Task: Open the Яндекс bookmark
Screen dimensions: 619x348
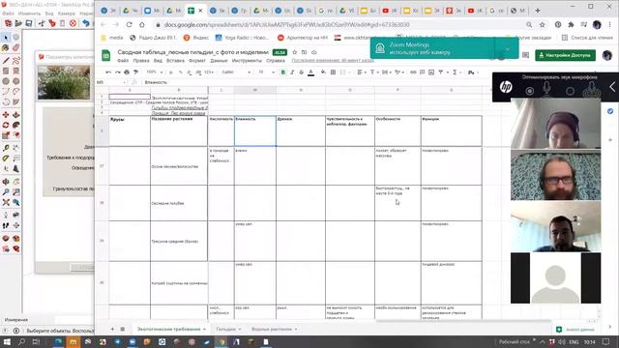Action: [196, 38]
